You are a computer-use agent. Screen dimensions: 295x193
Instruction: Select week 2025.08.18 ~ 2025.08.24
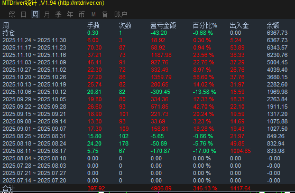(34, 143)
